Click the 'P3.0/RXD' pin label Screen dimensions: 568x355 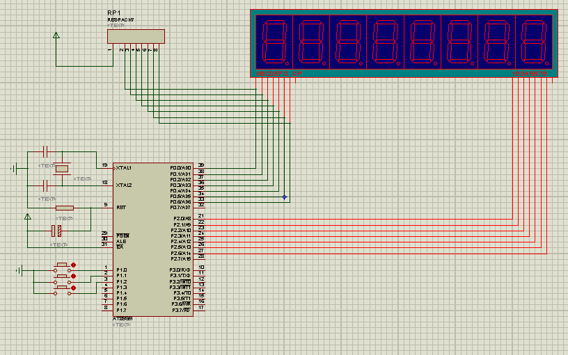pos(180,270)
